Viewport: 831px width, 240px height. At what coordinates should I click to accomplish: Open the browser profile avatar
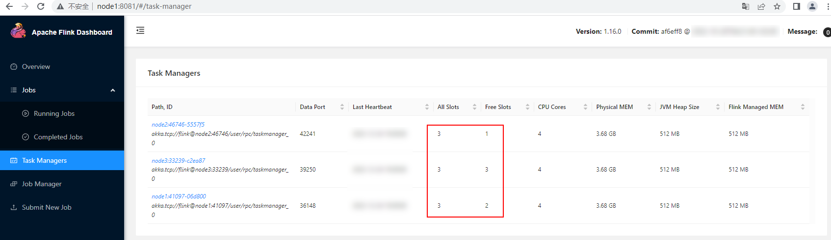point(812,6)
